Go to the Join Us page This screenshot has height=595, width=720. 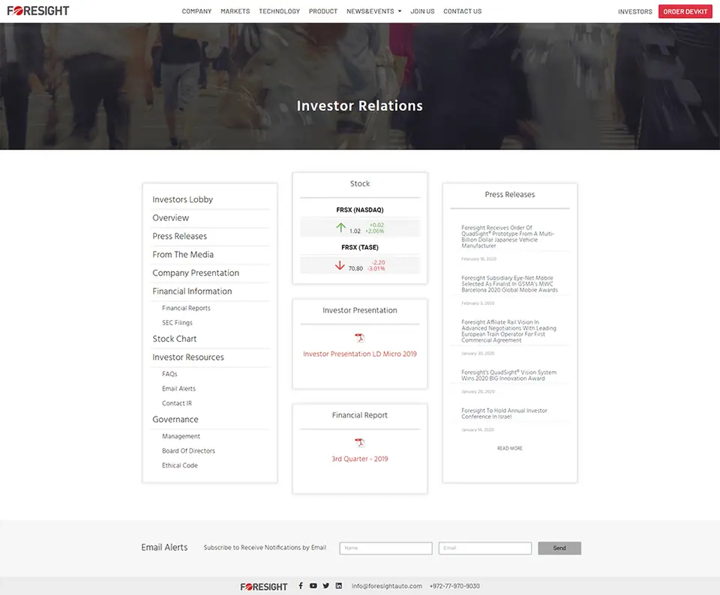(x=422, y=11)
